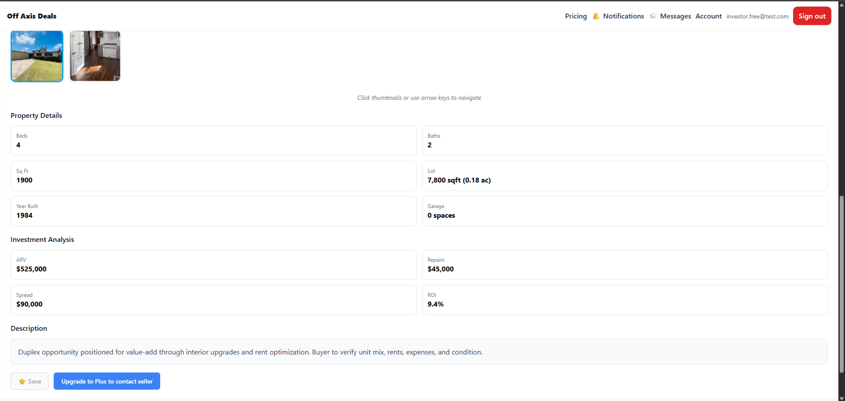Viewport: 845px width, 401px height.
Task: Click the investor.free@test.com email text
Action: (757, 16)
